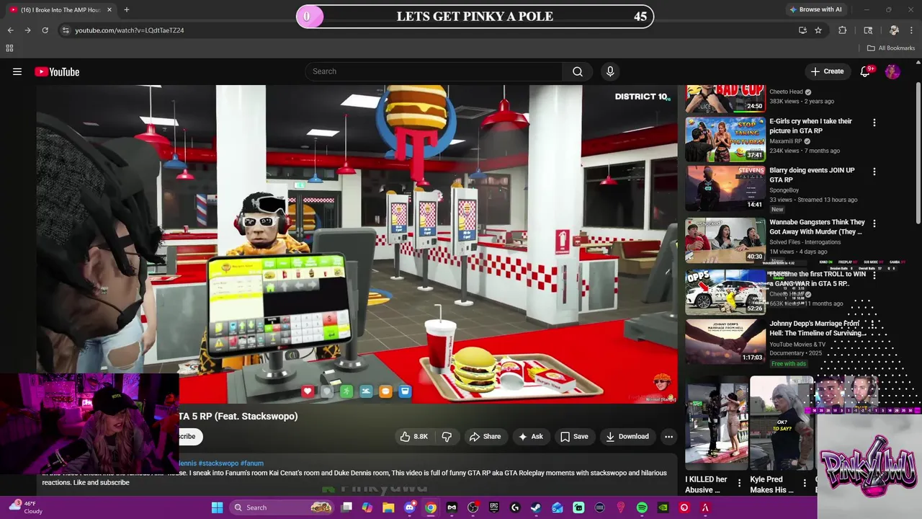Start voice search with microphone icon
This screenshot has width=922, height=519.
610,71
